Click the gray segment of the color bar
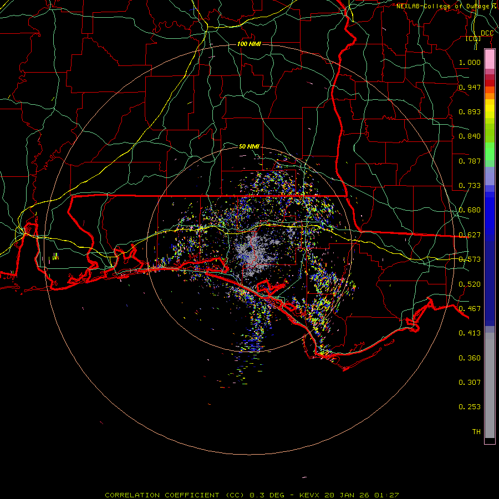This screenshot has width=499, height=499. 490,385
